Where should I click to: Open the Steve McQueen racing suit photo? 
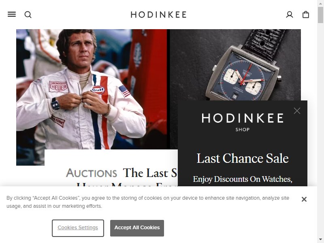point(92,89)
